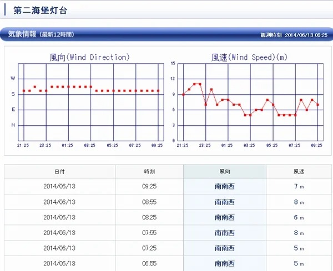Click the W label on wind direction axis
This screenshot has width=333, height=271.
tap(13, 79)
